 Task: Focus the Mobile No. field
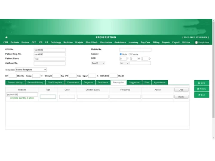(135, 50)
